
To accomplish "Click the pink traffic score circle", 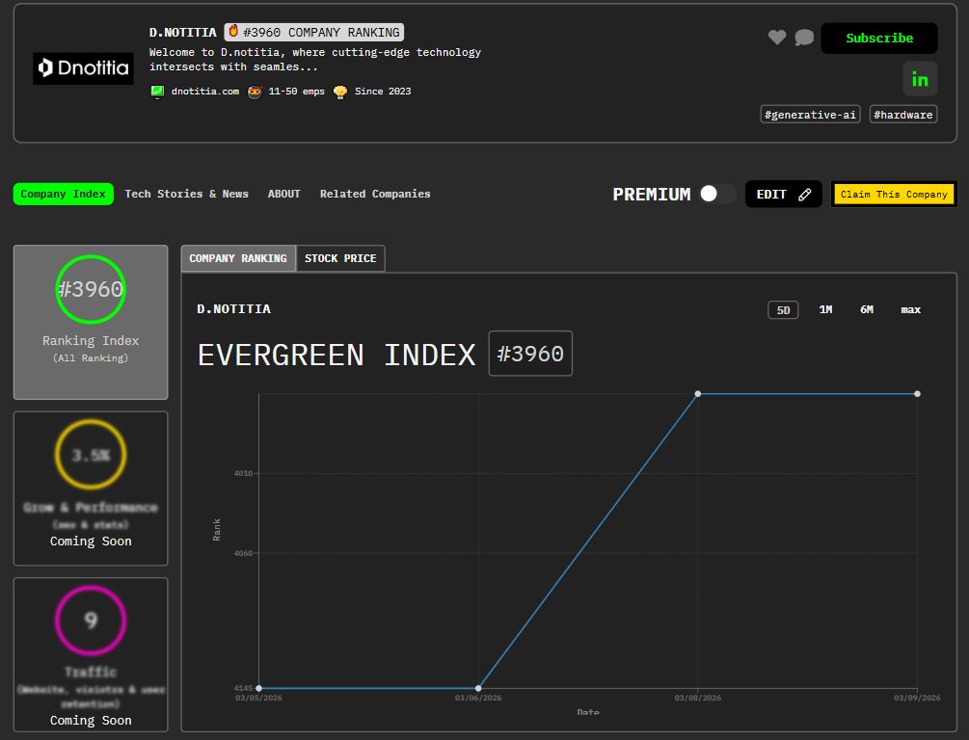I will tap(91, 621).
